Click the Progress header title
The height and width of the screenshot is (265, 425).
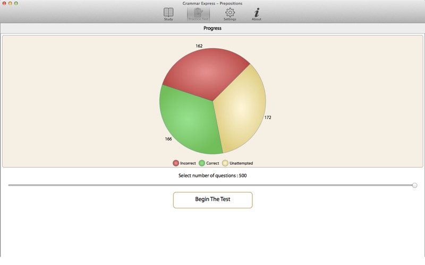(212, 28)
